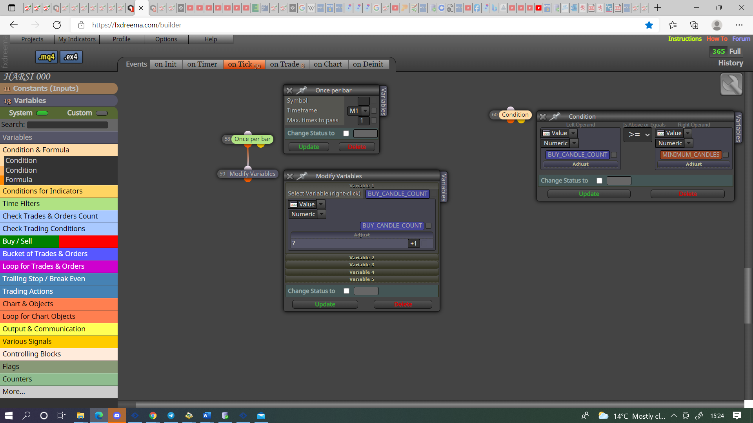Close the Once per bar panel

pos(289,90)
